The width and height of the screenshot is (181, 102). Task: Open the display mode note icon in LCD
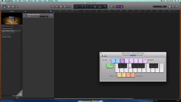tap(76, 7)
